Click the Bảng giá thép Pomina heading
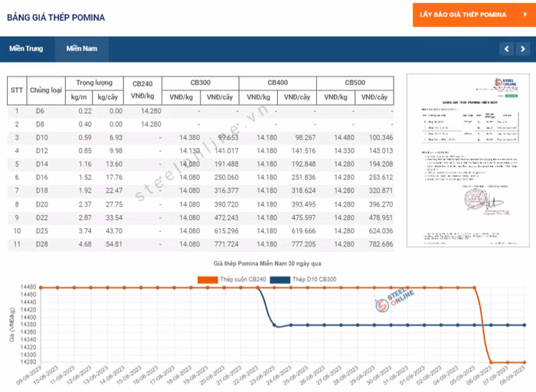The height and width of the screenshot is (392, 536). 56,18
